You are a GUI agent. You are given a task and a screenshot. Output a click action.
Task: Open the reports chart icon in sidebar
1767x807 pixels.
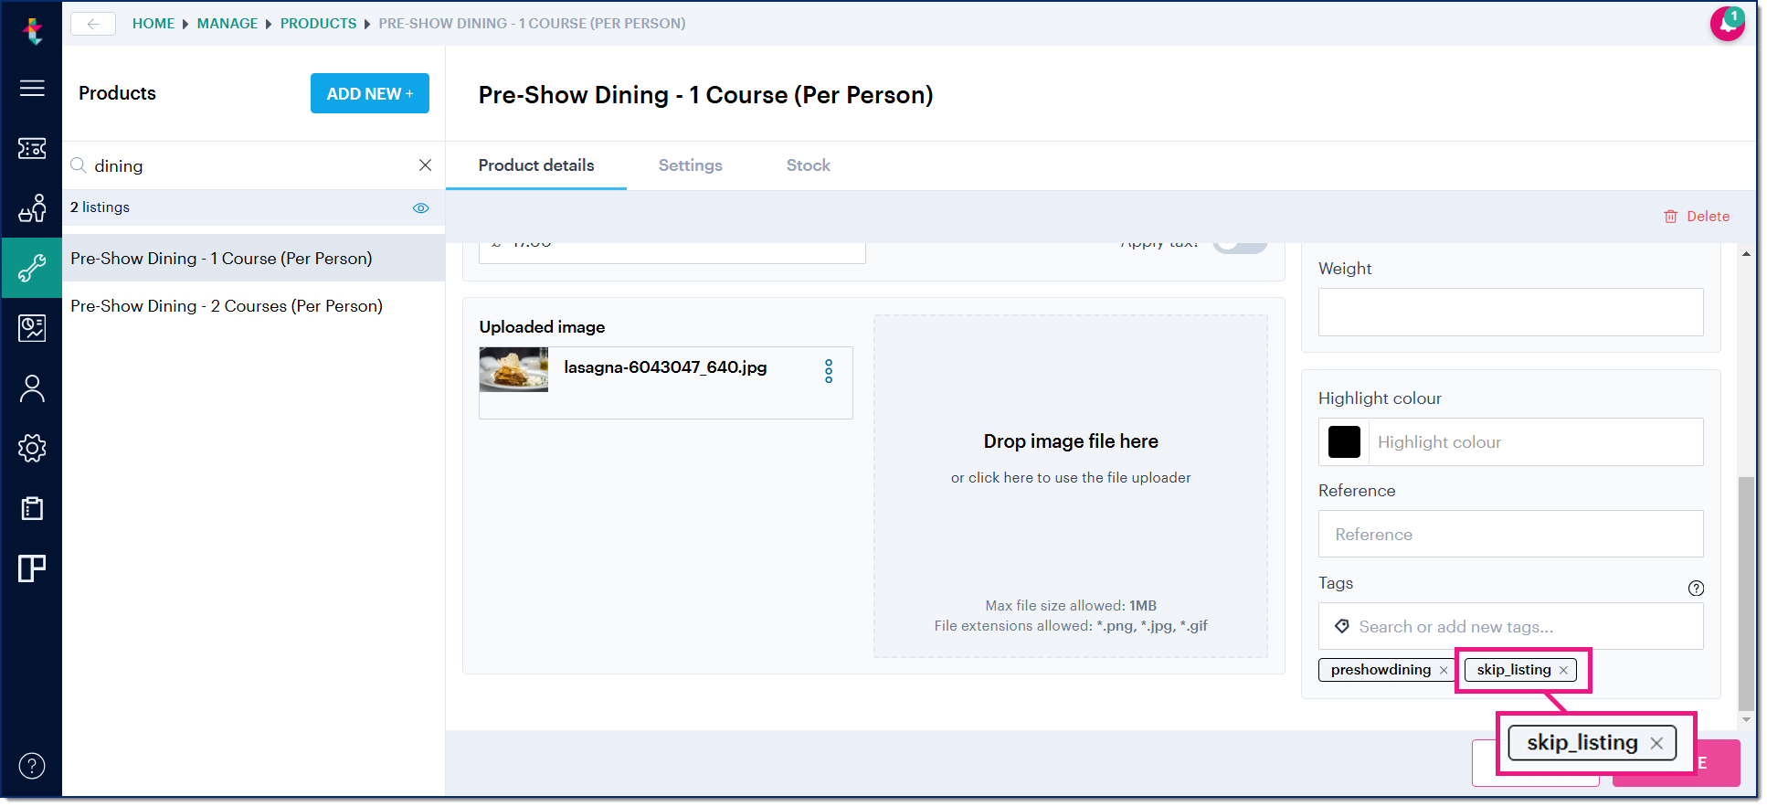(x=32, y=328)
